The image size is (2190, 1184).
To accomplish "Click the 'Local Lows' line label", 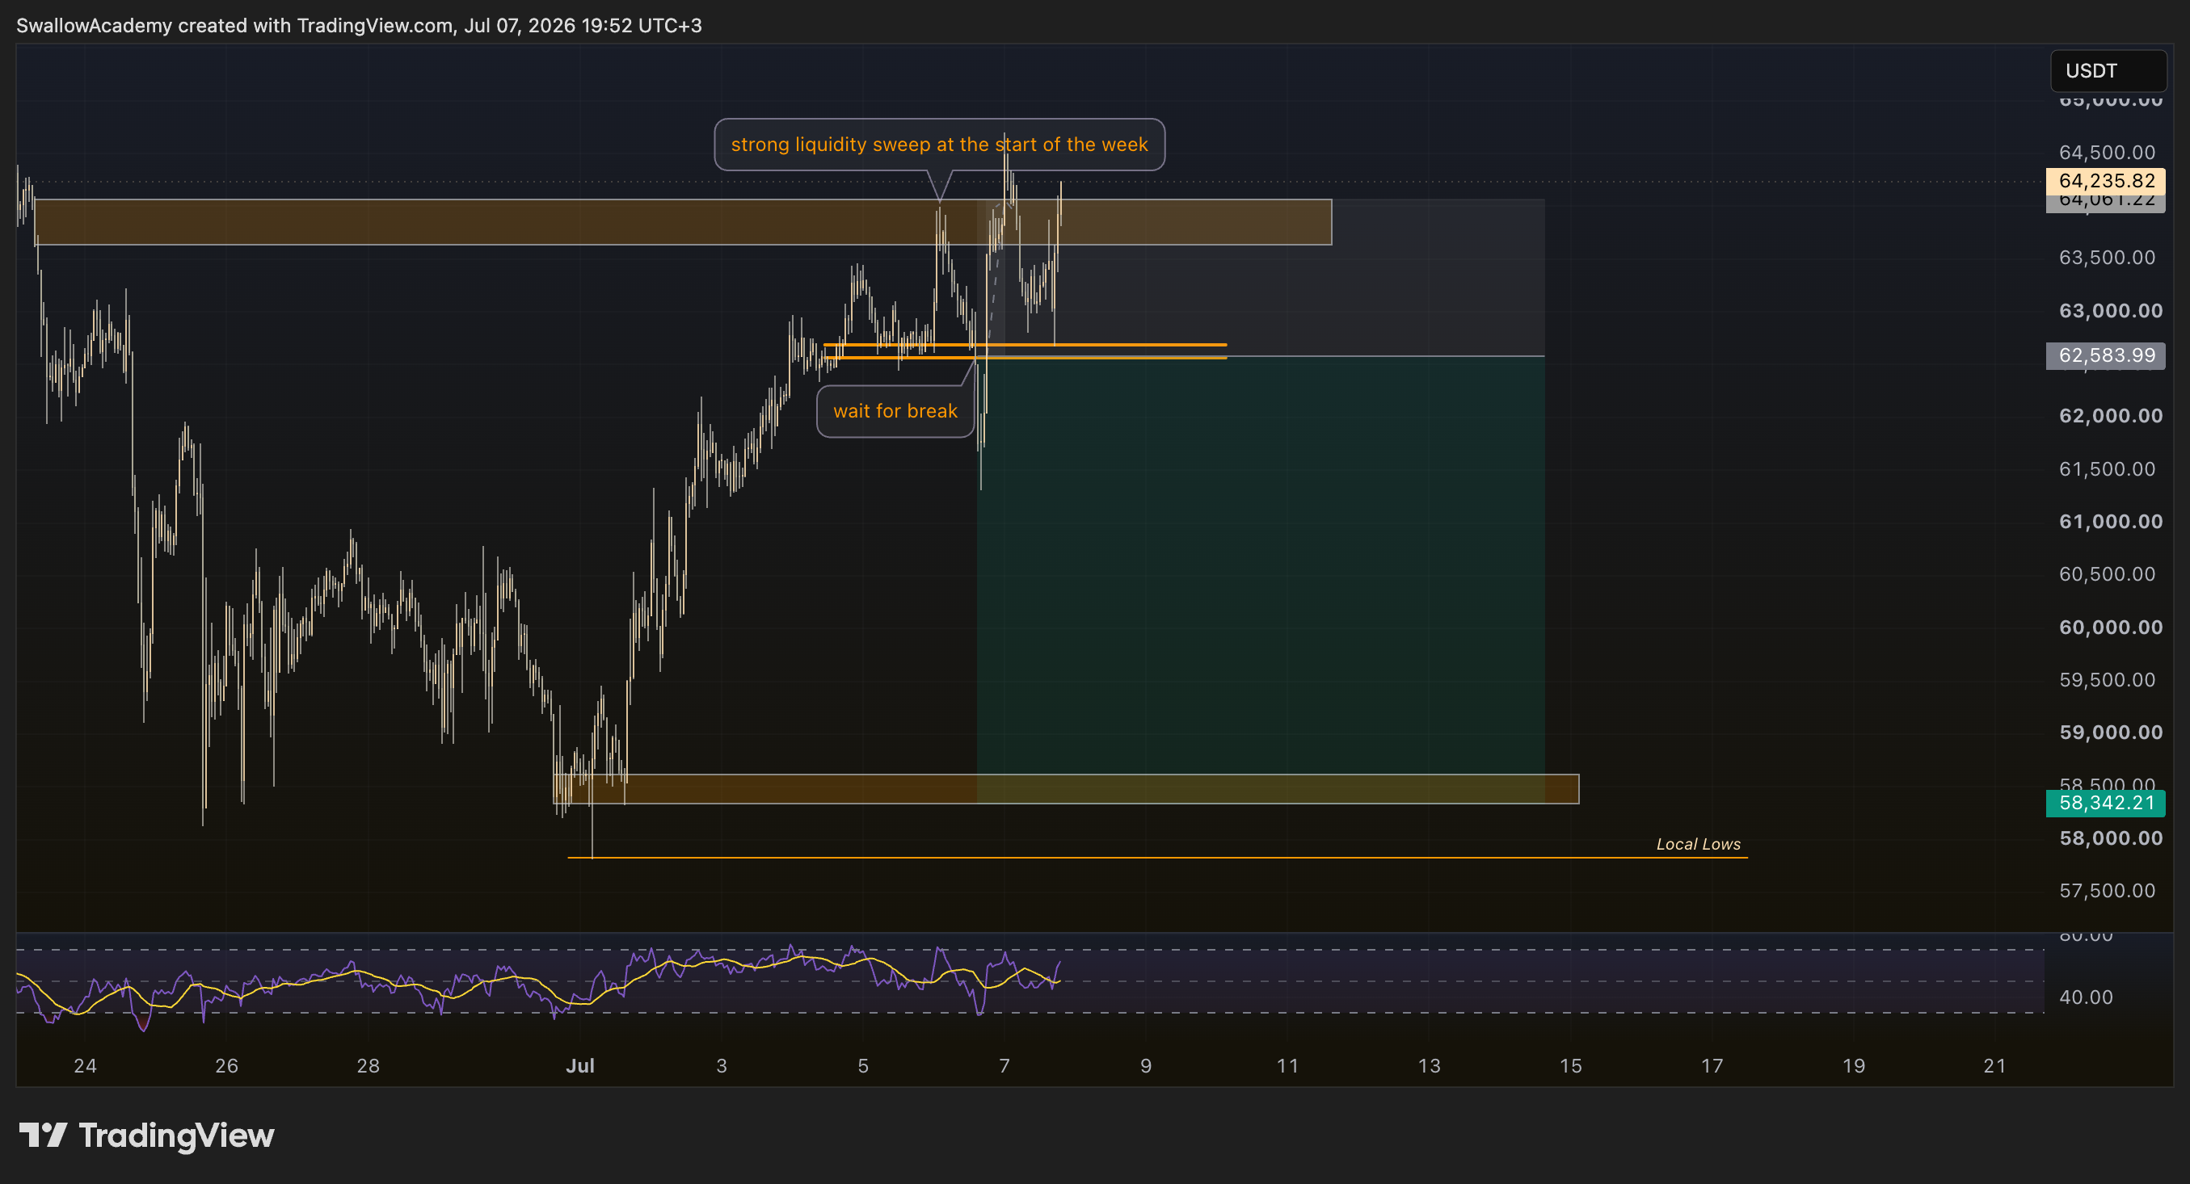I will point(1698,844).
